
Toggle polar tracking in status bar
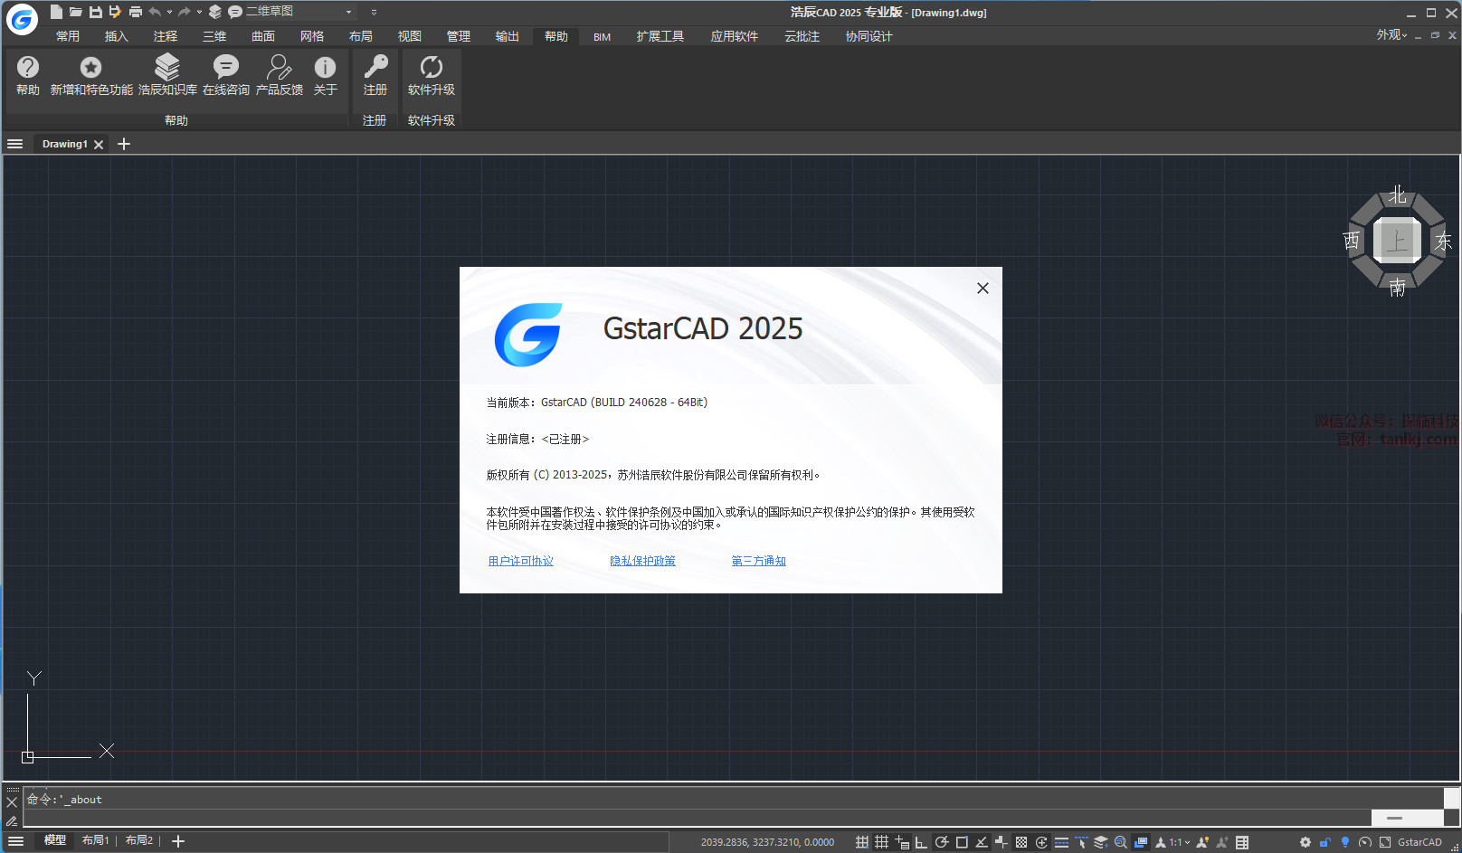[941, 842]
